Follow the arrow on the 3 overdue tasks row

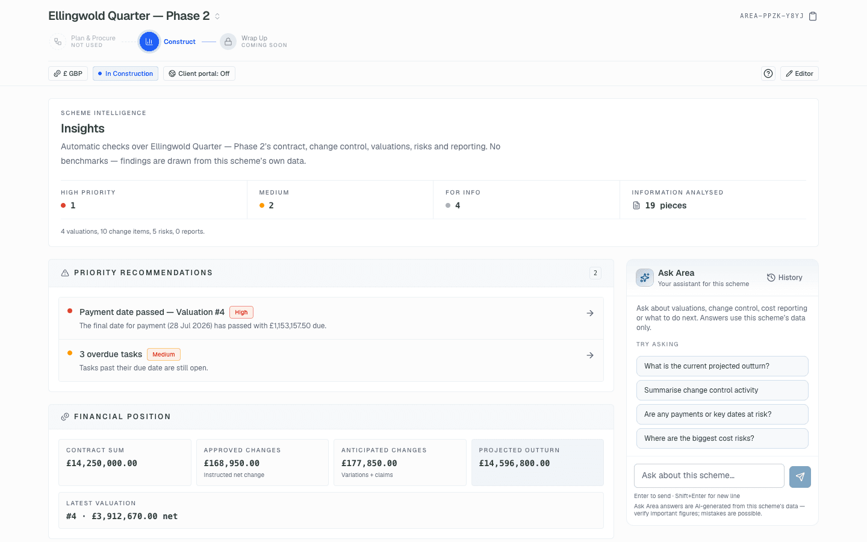590,355
